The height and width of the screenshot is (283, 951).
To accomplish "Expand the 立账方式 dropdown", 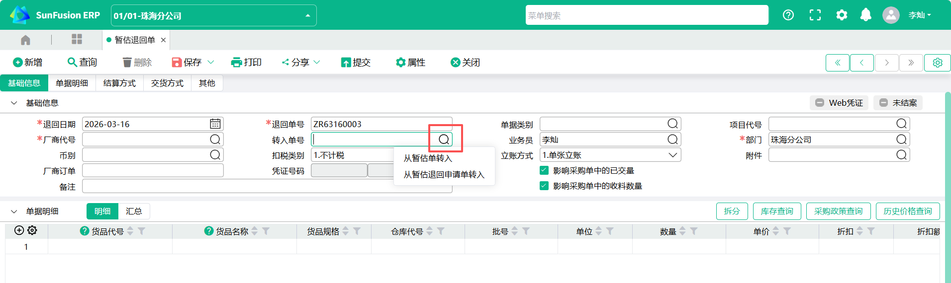I will pyautogui.click(x=672, y=155).
